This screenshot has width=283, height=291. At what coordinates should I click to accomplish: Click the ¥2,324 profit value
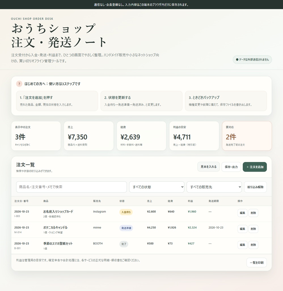(192, 228)
